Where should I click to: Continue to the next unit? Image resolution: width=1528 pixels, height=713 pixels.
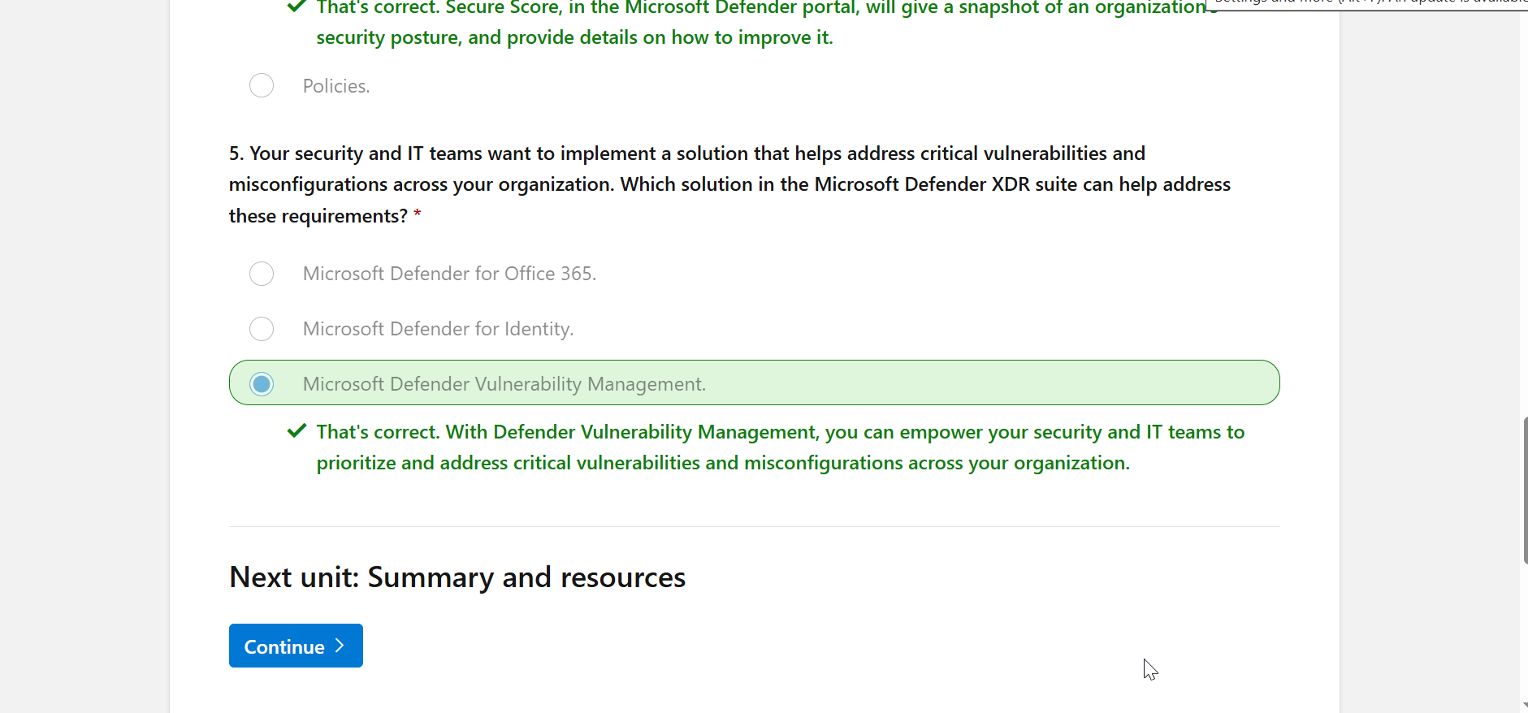296,646
